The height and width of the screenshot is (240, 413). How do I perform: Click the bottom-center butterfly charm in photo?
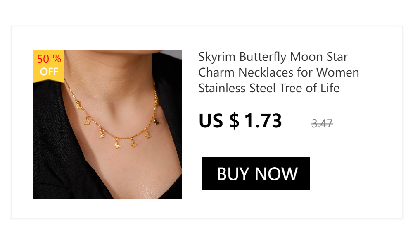pyautogui.click(x=117, y=144)
